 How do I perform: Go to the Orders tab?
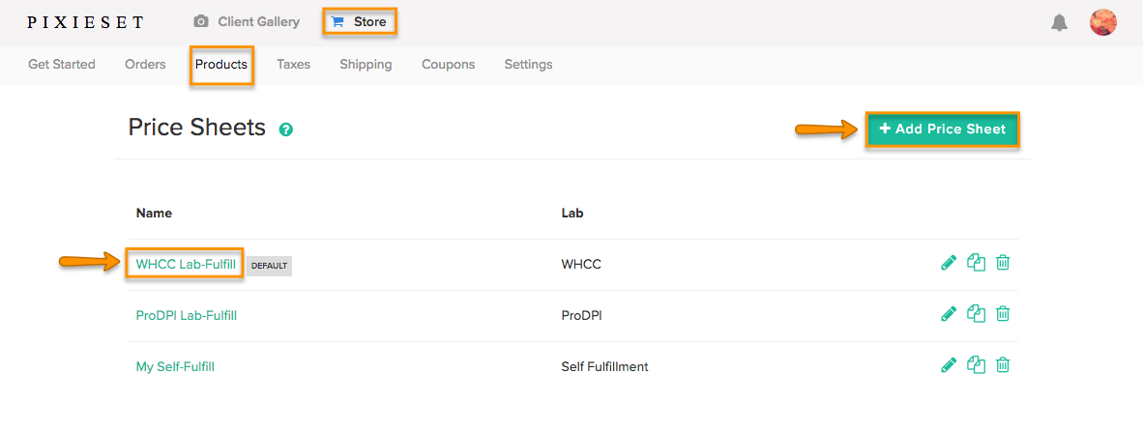(145, 64)
